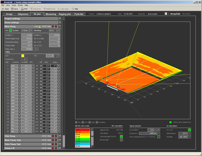
Task: Toggle SPL Autocalculate On/Off
Action: click(x=121, y=136)
